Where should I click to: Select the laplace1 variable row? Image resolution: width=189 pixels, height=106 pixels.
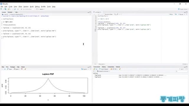click(x=141, y=75)
